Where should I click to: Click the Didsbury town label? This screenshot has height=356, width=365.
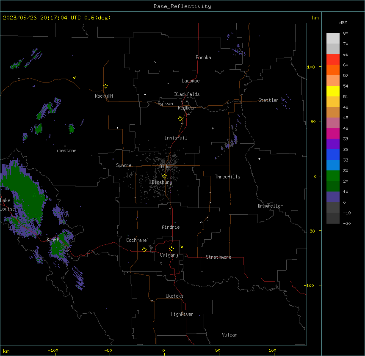[x=162, y=182]
